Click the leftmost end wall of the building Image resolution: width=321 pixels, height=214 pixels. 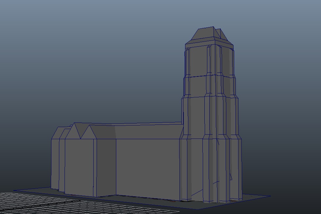[x=55, y=163]
